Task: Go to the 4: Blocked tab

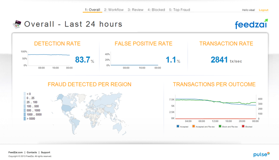Action: point(156,10)
